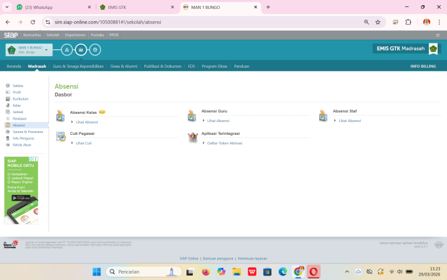This screenshot has width=447, height=280.
Task: Click the Aplikasi Terintegrasi icon
Action: [x=193, y=137]
